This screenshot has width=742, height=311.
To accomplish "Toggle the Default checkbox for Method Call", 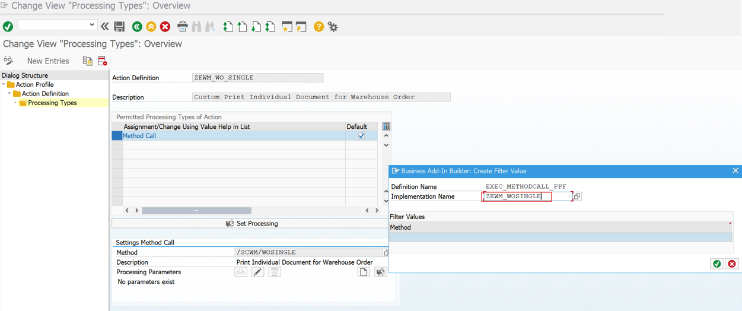I will pyautogui.click(x=361, y=136).
